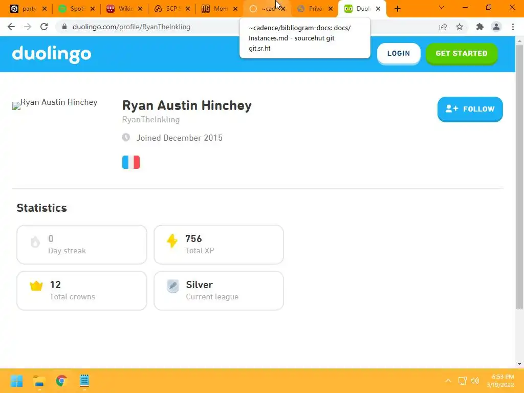Click the lightning bolt Total XP icon
Screen dimensions: 524x393
click(x=172, y=241)
